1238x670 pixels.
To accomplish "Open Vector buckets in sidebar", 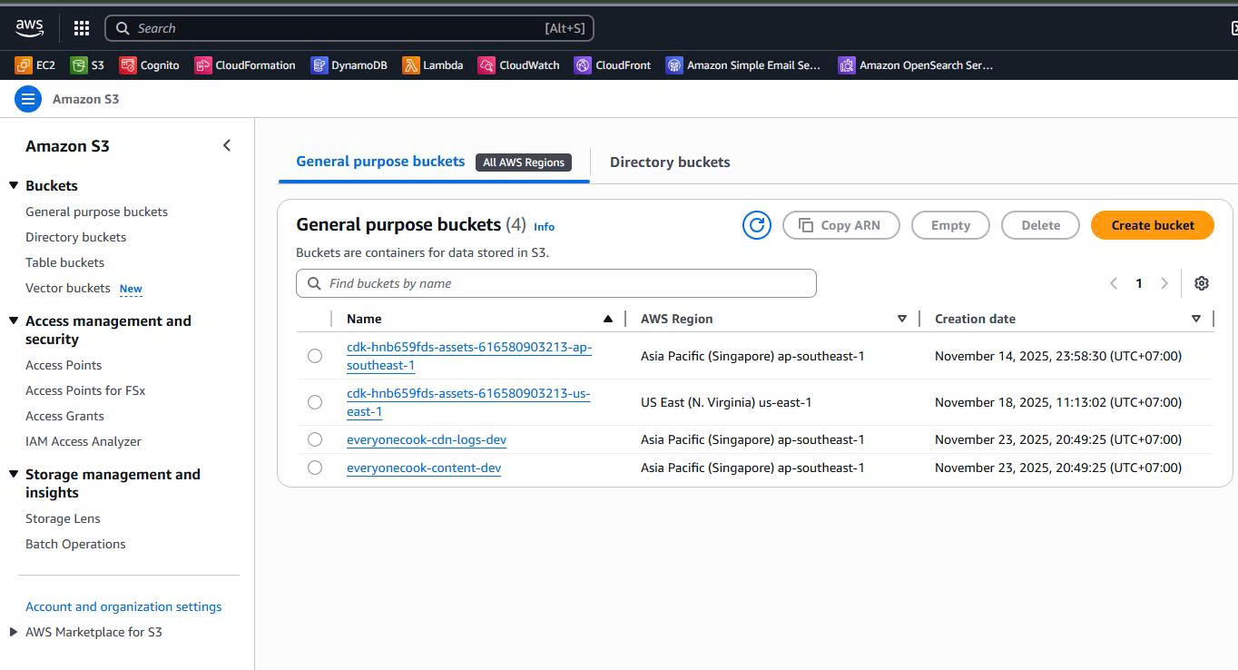I will 67,288.
